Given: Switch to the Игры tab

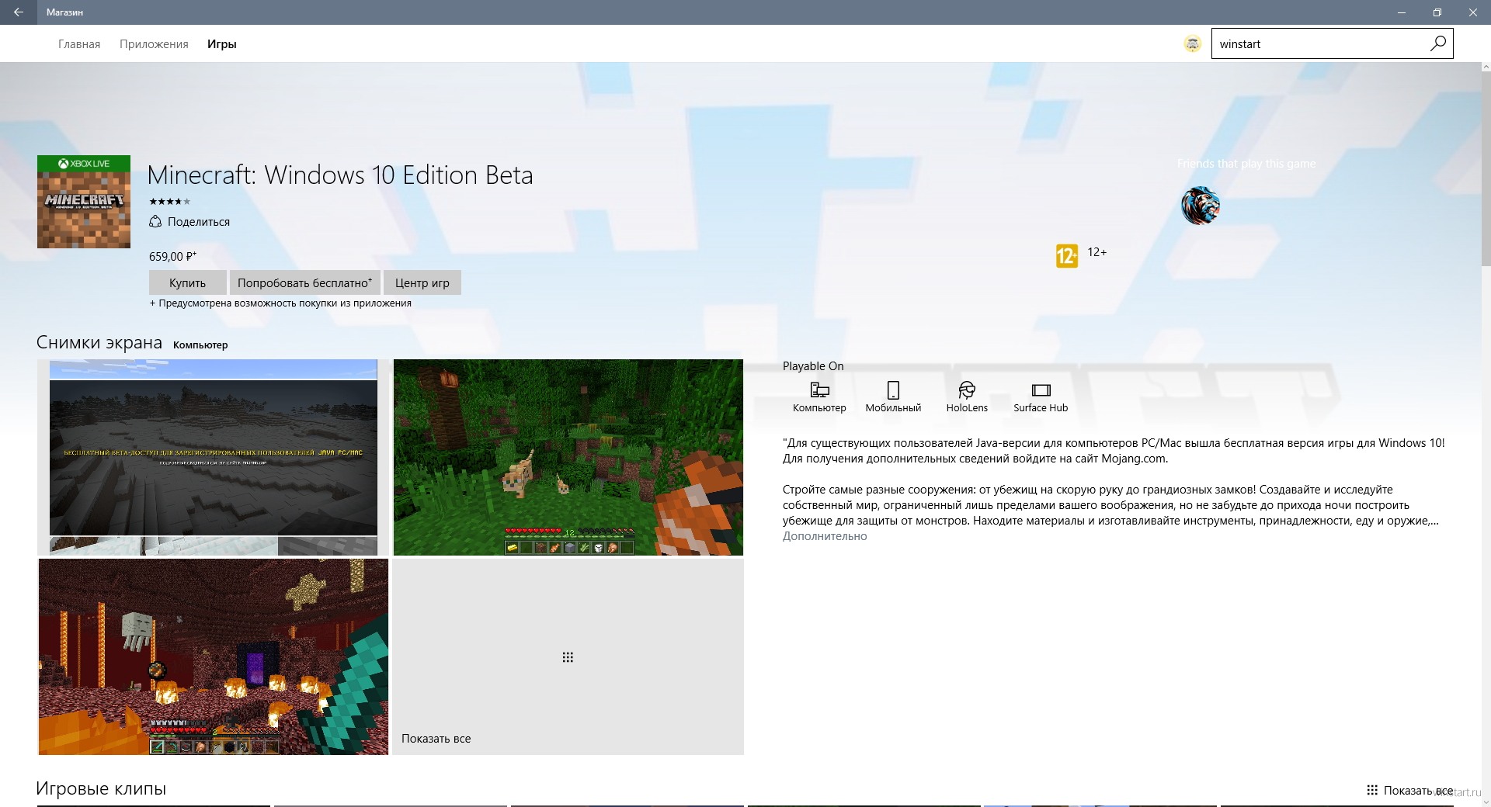Looking at the screenshot, I should pyautogui.click(x=221, y=44).
